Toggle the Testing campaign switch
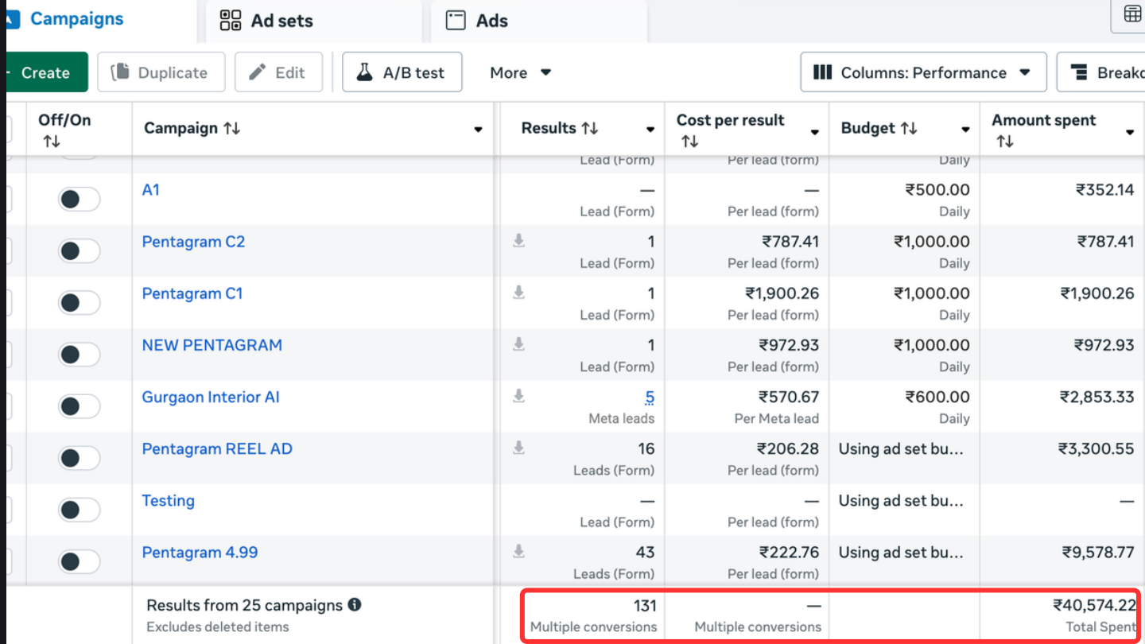The width and height of the screenshot is (1145, 644). [79, 510]
